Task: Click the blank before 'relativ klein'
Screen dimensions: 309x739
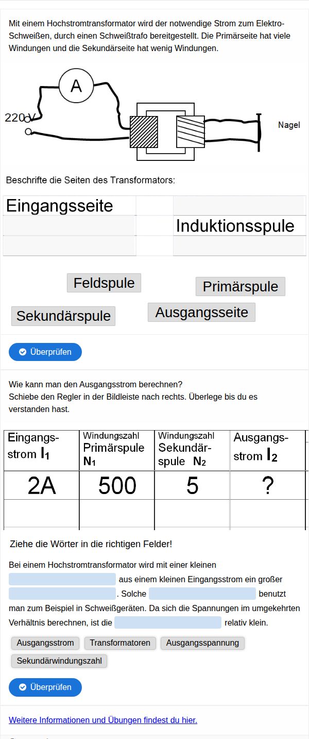Action: [168, 622]
